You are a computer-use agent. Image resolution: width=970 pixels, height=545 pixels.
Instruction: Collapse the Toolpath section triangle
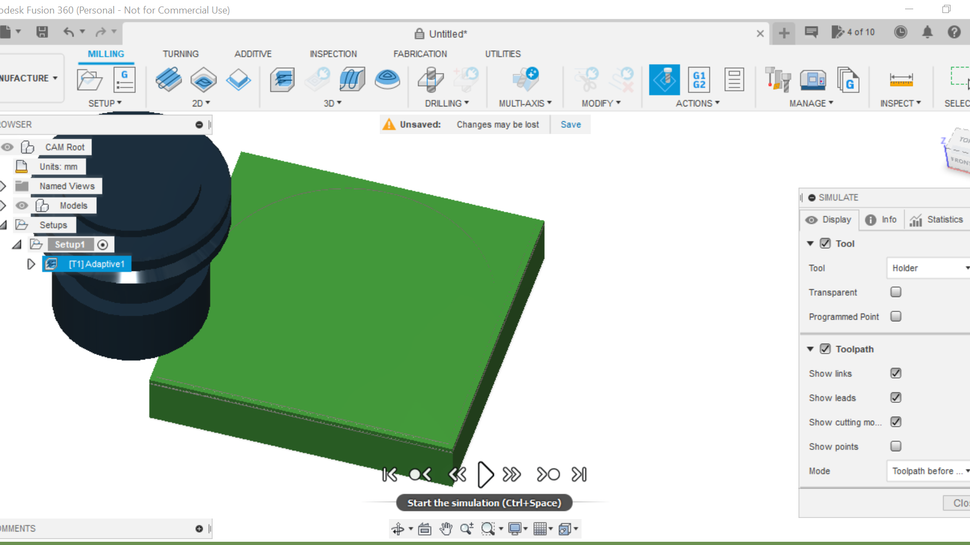810,349
